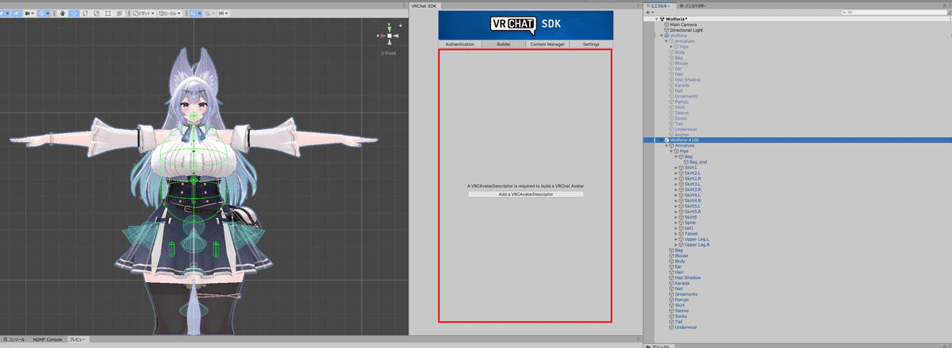Click the Directional Light cube icon
952x348 pixels.
pos(666,30)
